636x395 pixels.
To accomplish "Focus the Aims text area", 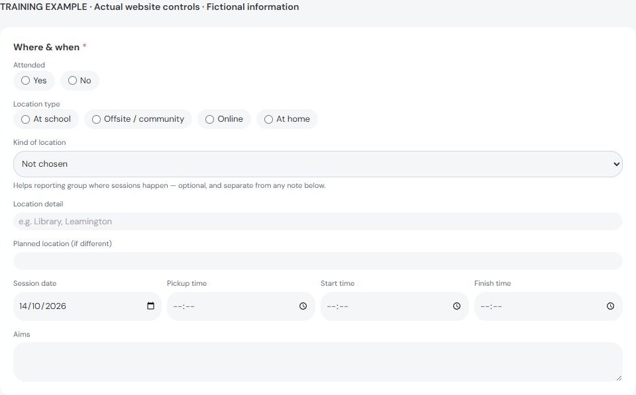I will pyautogui.click(x=318, y=362).
